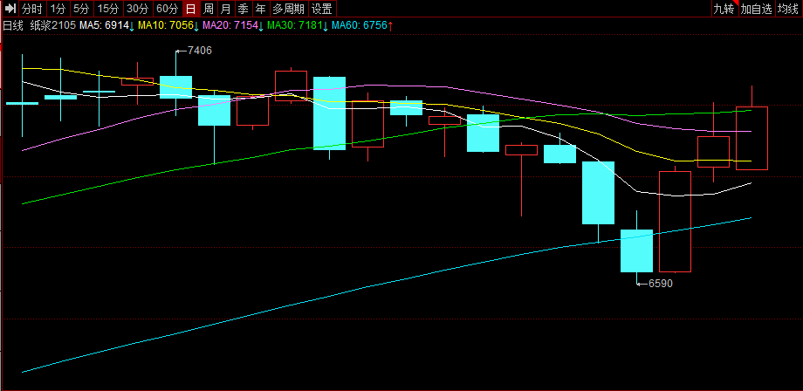
Task: Select the 季 quarterly period tab
Action: click(243, 8)
